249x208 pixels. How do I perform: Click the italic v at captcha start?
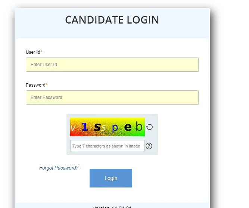tap(73, 128)
